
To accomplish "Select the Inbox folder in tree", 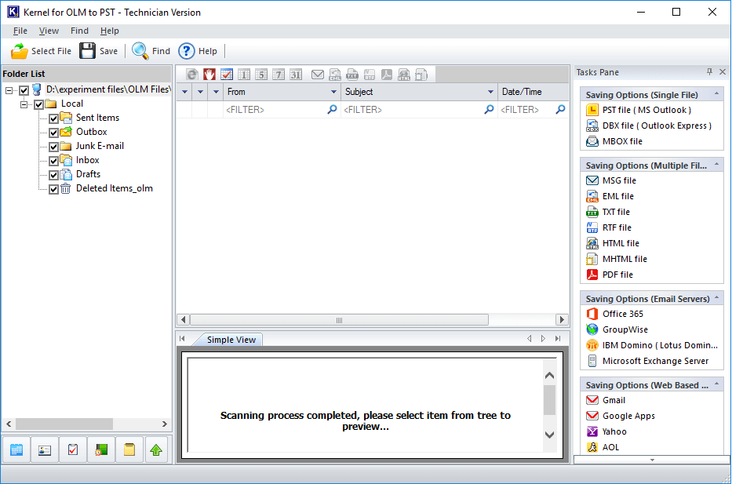I will click(87, 160).
